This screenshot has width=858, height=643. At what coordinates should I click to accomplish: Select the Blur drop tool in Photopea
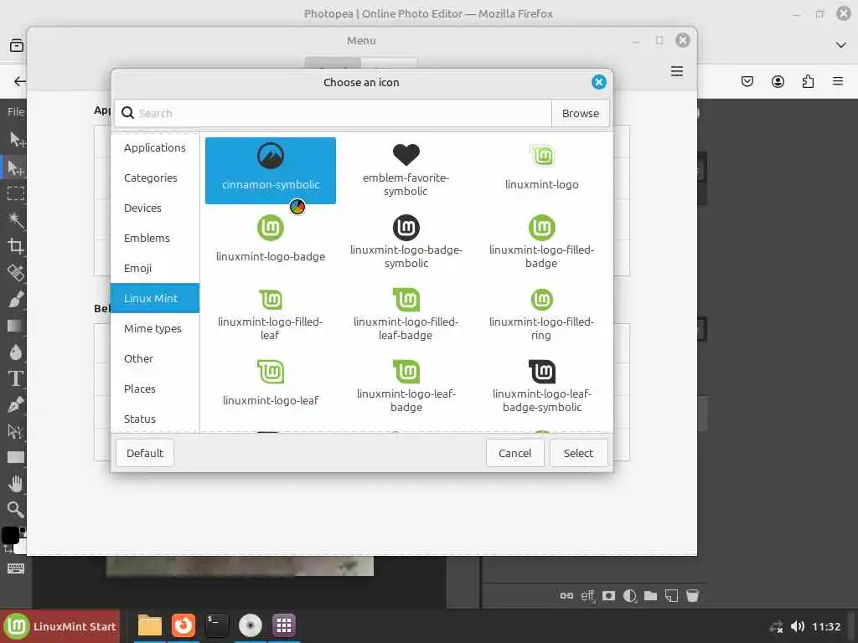point(15,352)
